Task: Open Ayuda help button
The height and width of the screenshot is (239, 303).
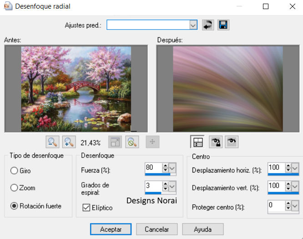Action: pyautogui.click(x=203, y=229)
